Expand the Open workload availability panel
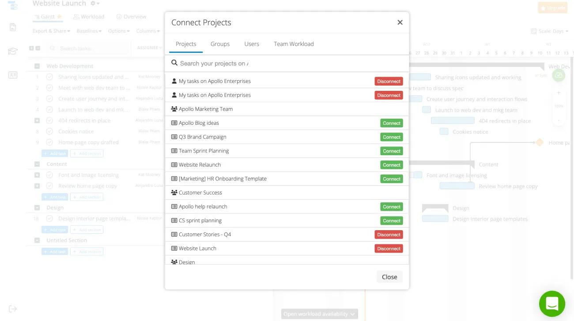 coord(319,314)
